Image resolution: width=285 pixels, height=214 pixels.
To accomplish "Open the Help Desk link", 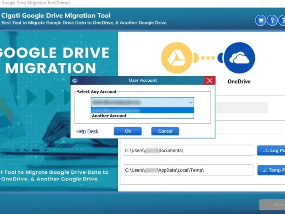I will [x=87, y=131].
